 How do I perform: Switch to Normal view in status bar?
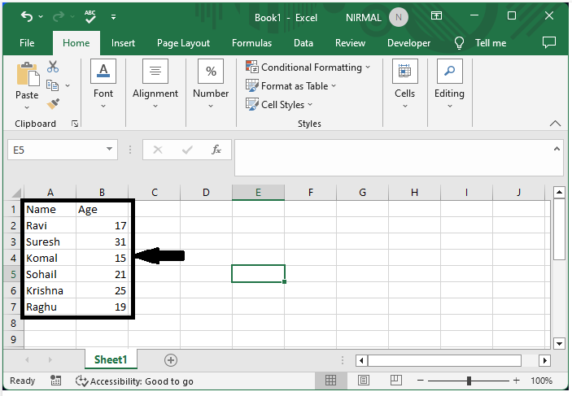pos(331,381)
